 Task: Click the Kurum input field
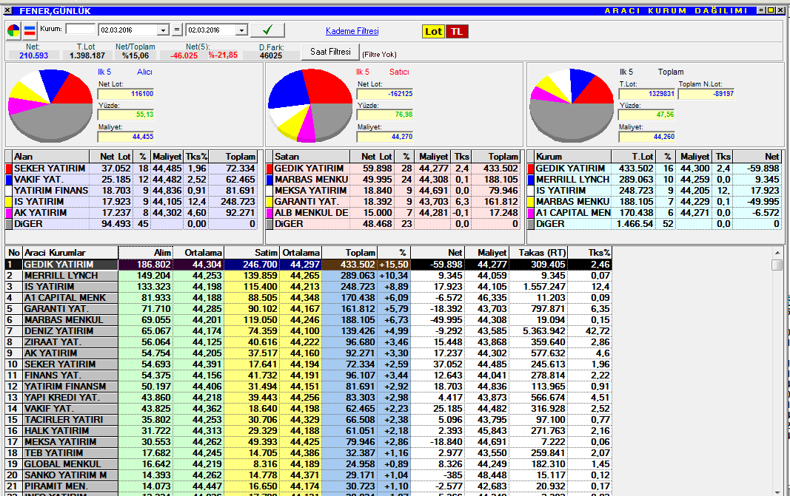click(81, 30)
